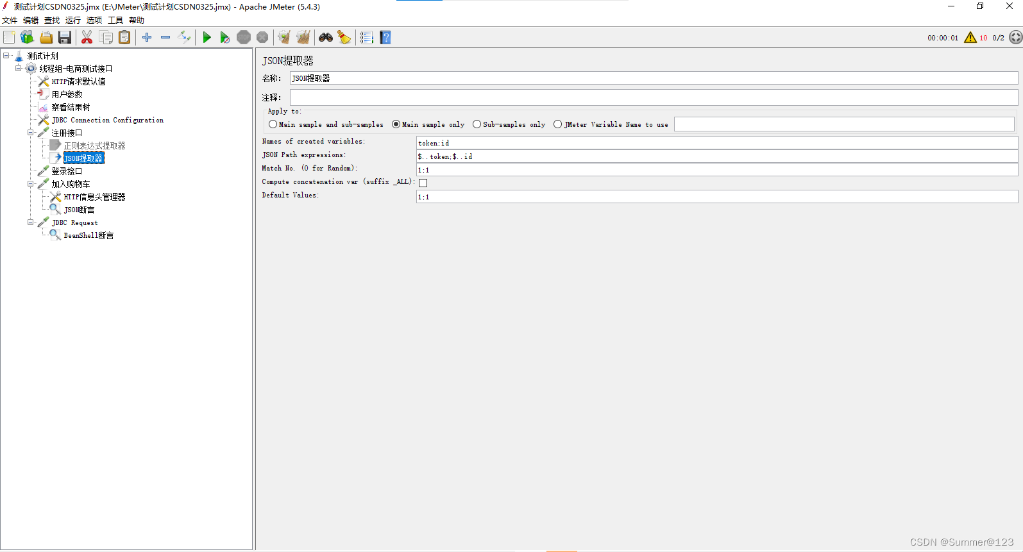
Task: Click the JSON Path expressions field
Action: [x=717, y=156]
